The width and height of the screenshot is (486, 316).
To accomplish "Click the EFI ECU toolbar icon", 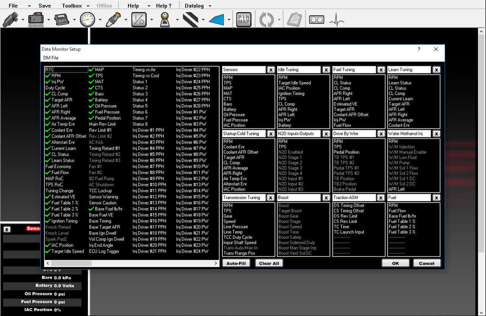I will [x=62, y=20].
